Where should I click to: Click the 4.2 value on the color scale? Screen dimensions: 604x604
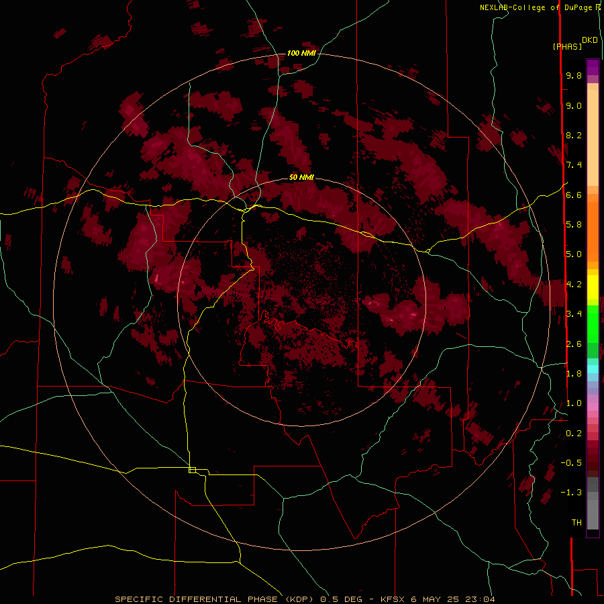point(574,285)
